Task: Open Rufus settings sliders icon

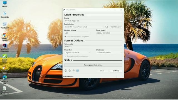Action: 73,71
